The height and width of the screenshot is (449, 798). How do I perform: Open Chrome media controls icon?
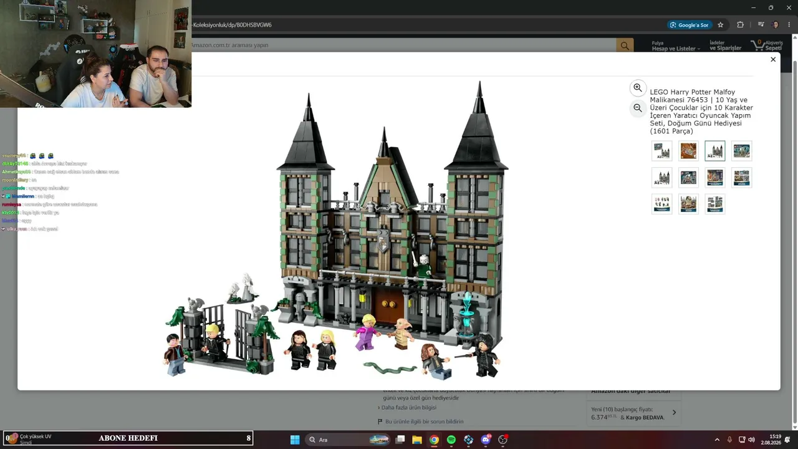tap(761, 25)
